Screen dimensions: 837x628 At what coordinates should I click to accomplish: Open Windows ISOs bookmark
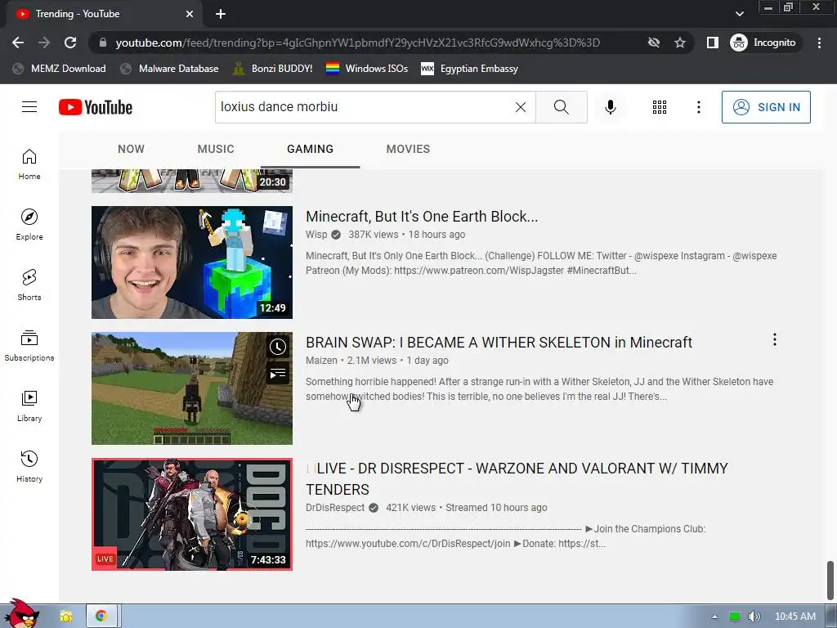[x=367, y=69]
